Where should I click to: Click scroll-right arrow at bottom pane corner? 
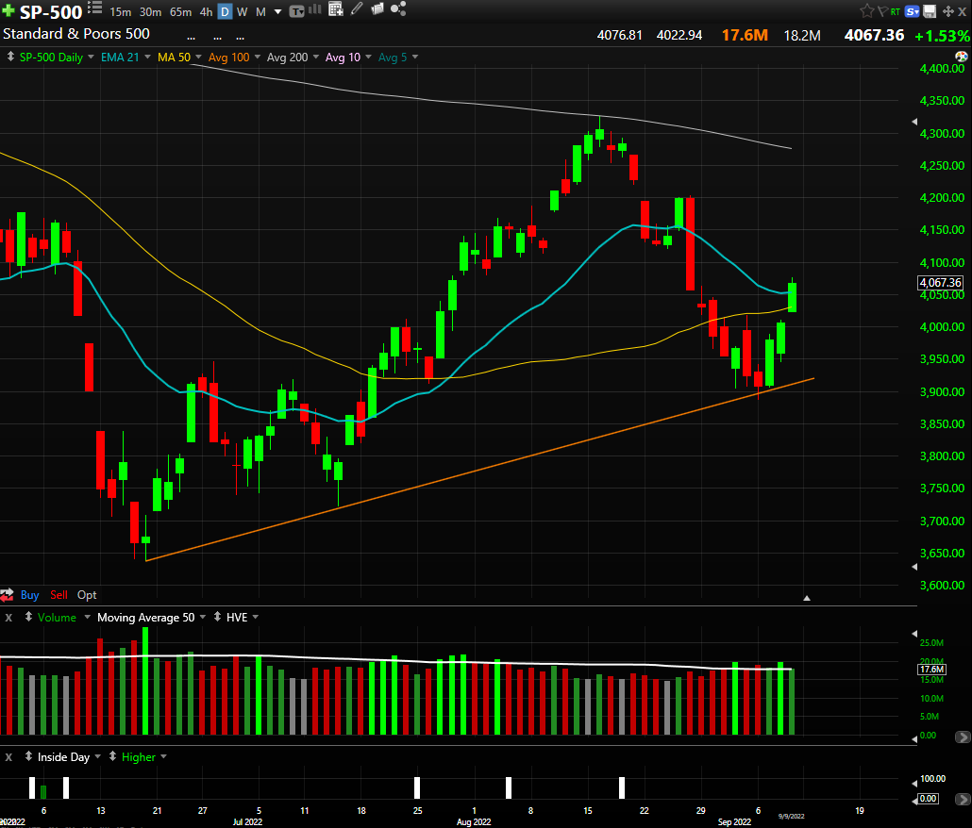[x=963, y=800]
